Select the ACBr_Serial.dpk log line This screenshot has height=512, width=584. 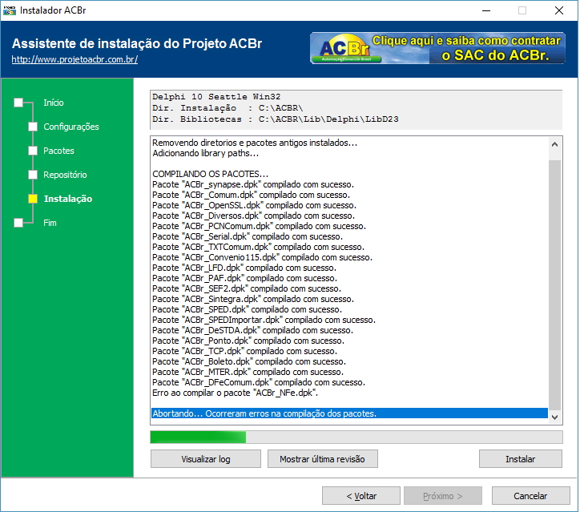[248, 236]
